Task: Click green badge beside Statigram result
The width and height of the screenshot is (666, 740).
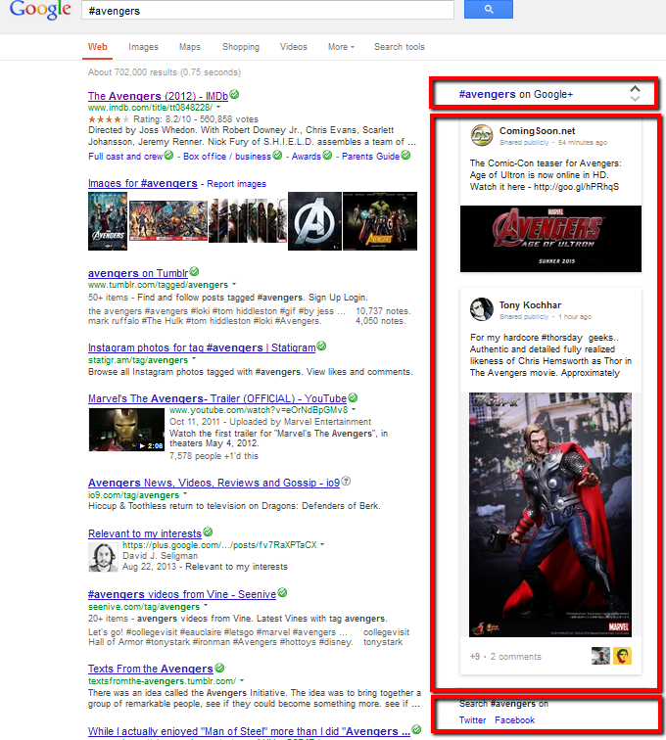Action: click(321, 346)
